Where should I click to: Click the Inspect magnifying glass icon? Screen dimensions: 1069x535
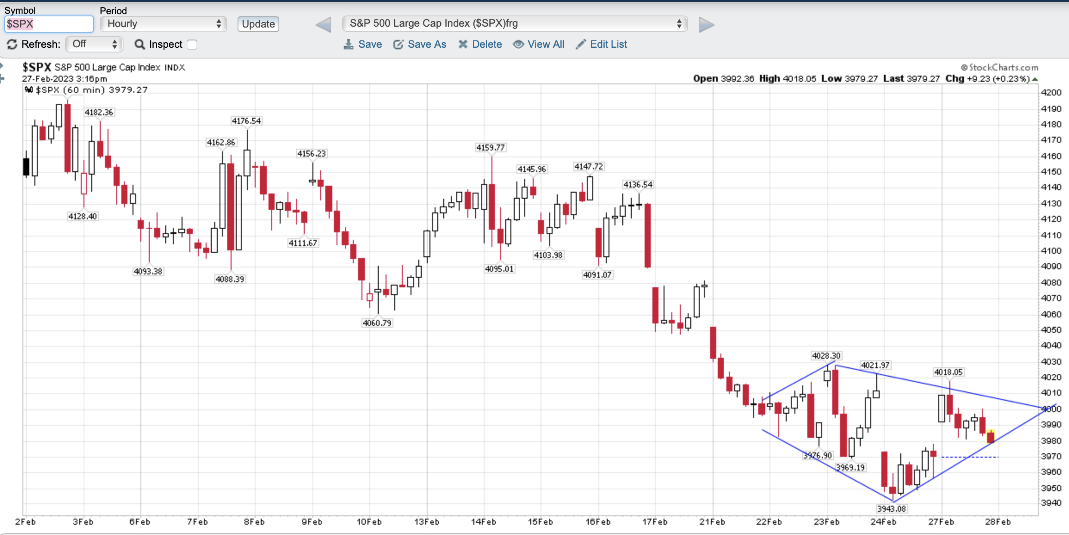[139, 44]
